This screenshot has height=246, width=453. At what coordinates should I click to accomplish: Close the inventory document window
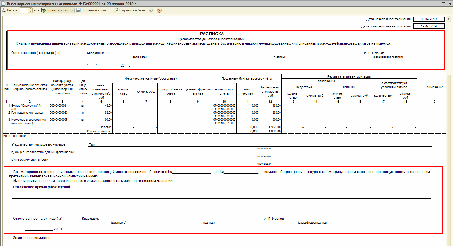(x=449, y=4)
